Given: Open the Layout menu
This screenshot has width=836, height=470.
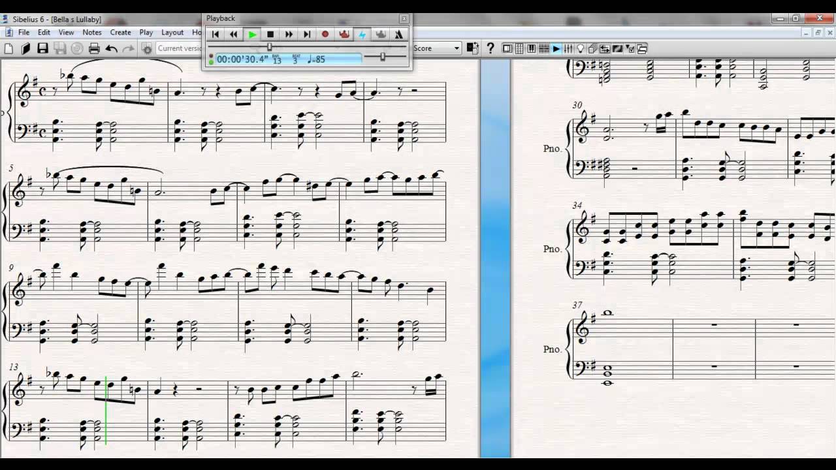Looking at the screenshot, I should 172,32.
